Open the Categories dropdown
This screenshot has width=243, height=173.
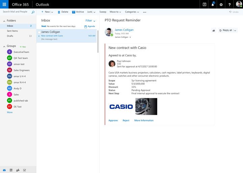(x=132, y=12)
